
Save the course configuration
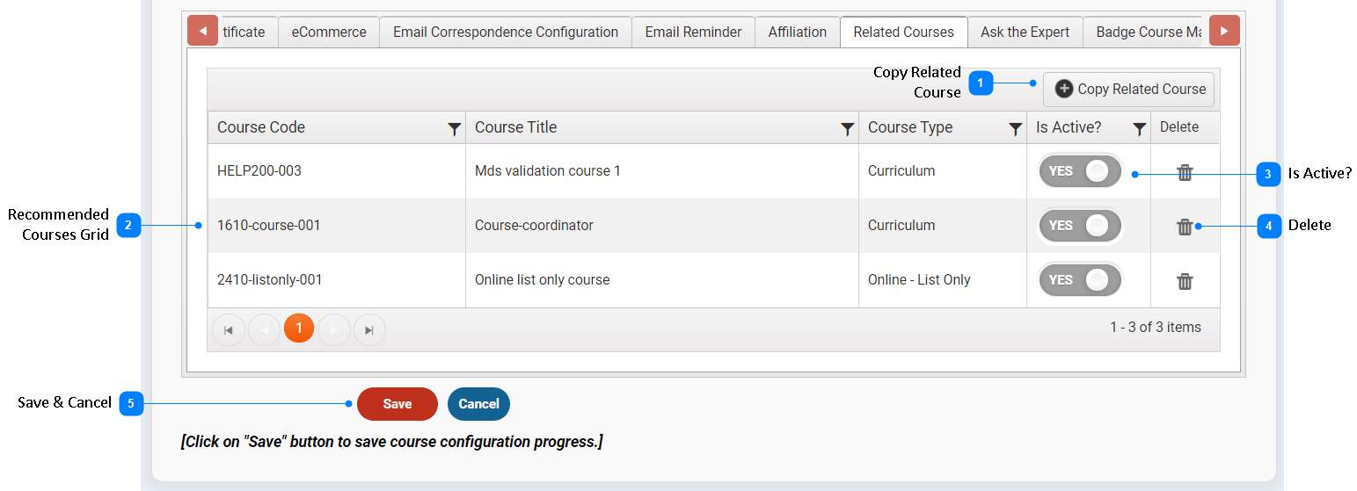tap(398, 404)
